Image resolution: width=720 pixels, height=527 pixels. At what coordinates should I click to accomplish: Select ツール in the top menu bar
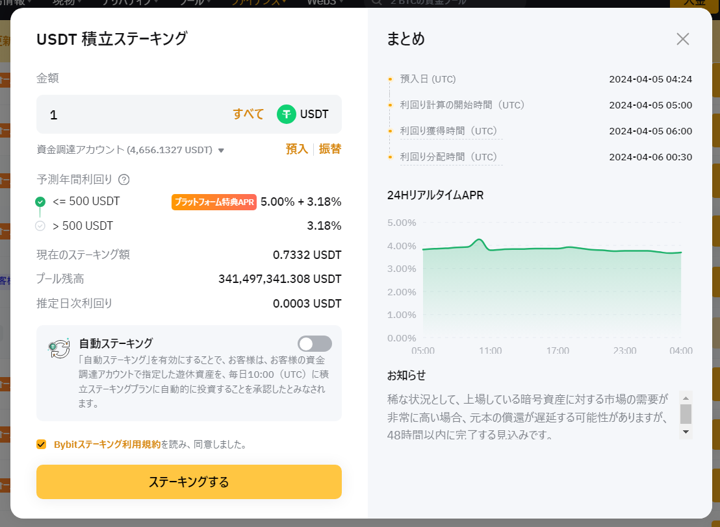pos(190,3)
